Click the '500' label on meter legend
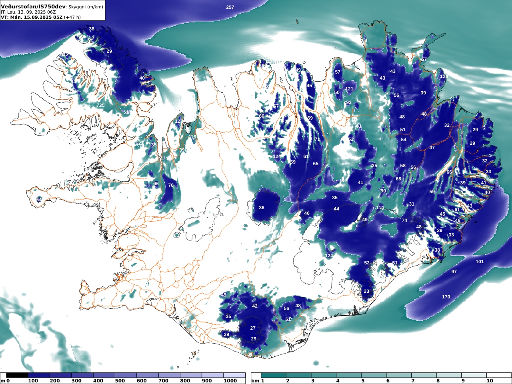512x384 pixels. [x=120, y=381]
